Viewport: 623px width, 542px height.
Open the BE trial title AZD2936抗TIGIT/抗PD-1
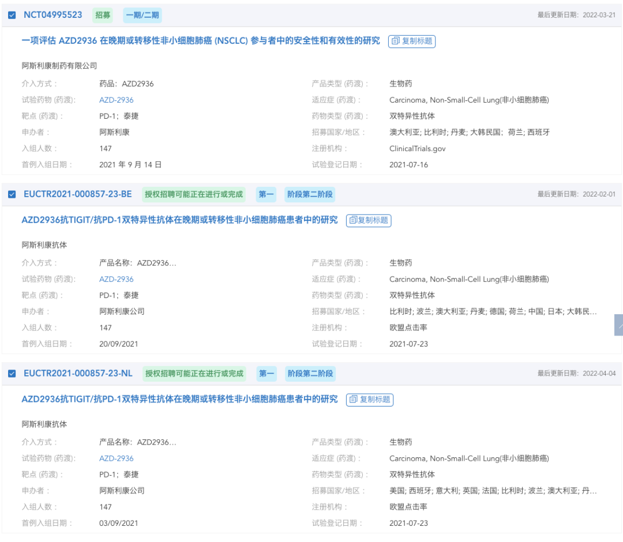[179, 220]
